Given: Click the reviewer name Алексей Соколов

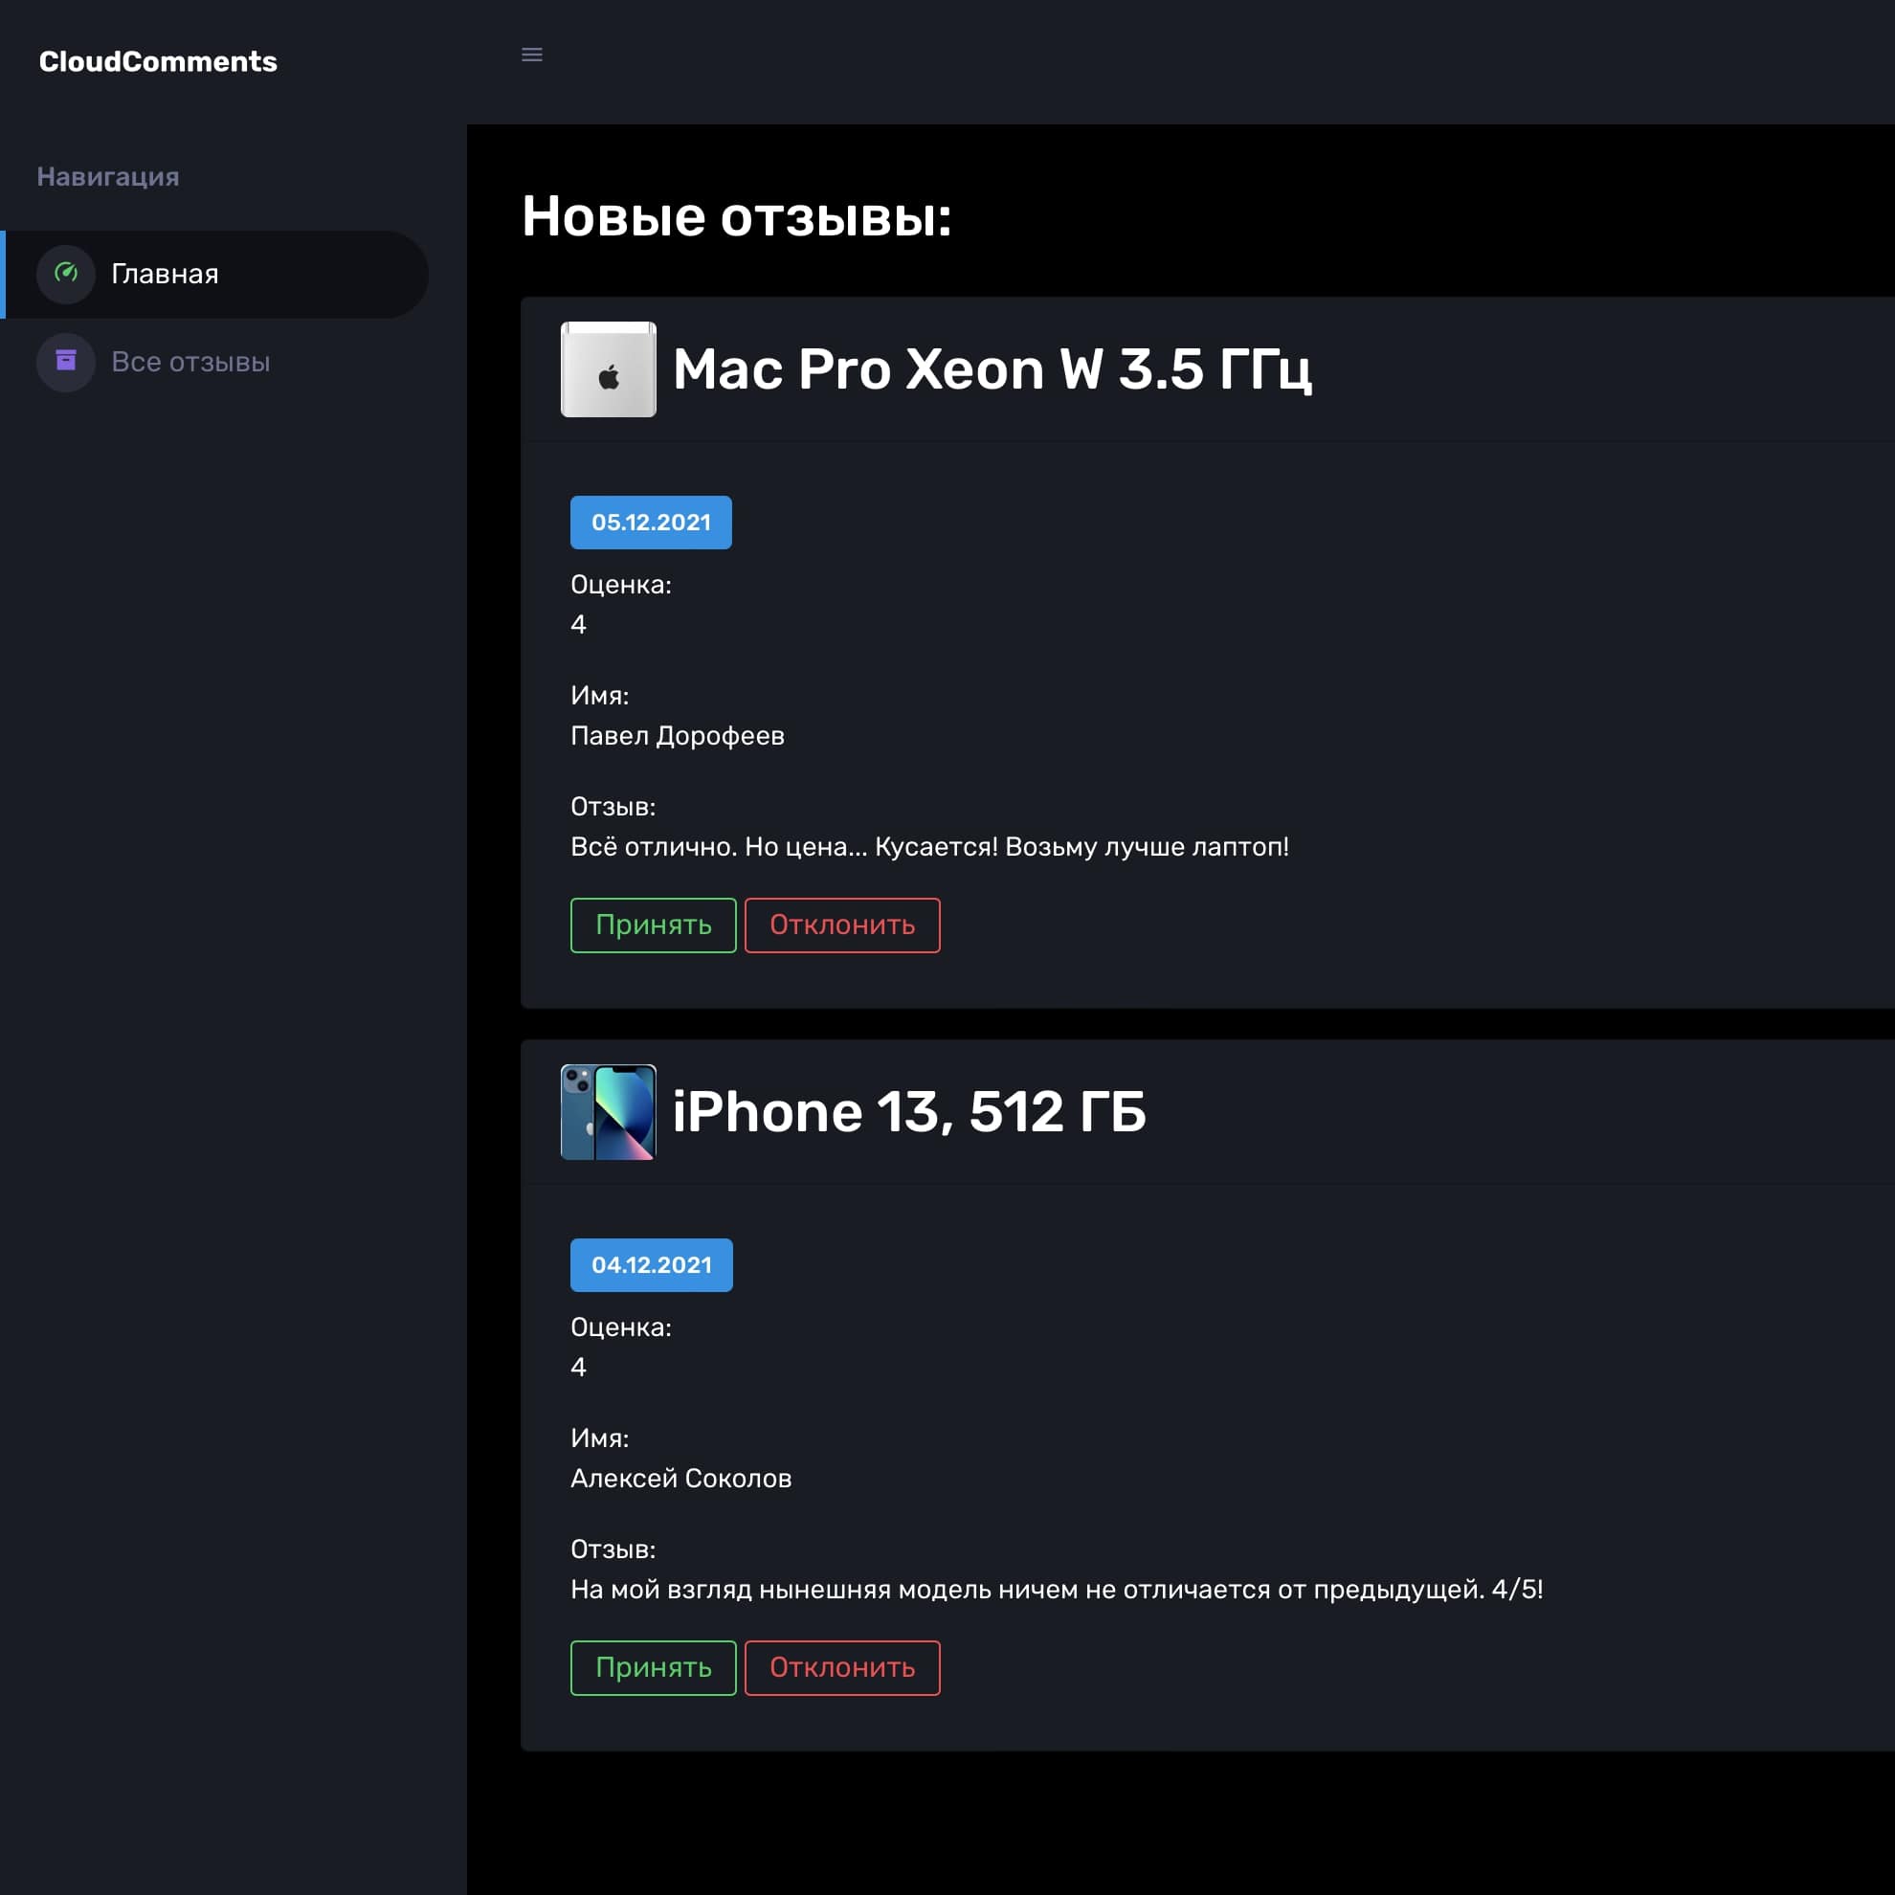Looking at the screenshot, I should [x=681, y=1478].
